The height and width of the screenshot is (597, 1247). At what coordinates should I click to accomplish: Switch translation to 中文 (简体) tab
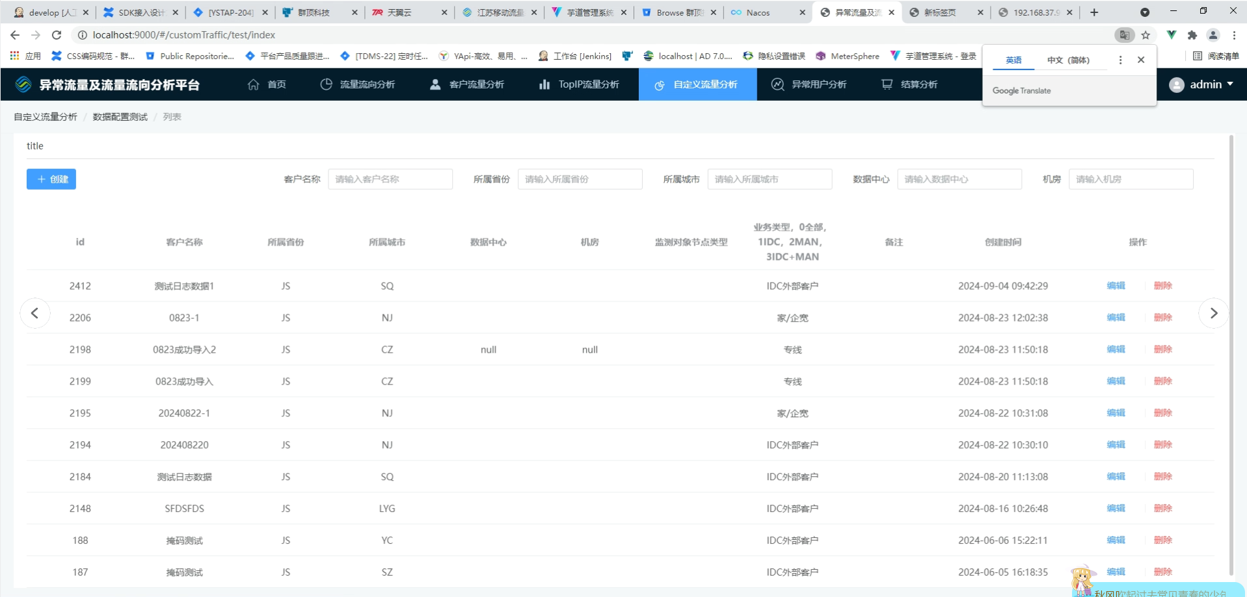coord(1067,60)
